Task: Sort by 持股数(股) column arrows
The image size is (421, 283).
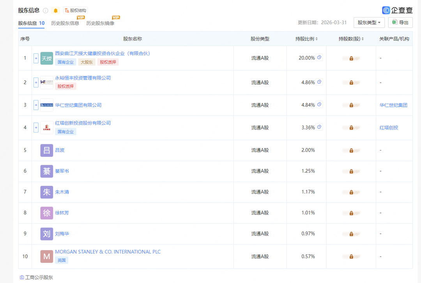Action: tap(363, 39)
